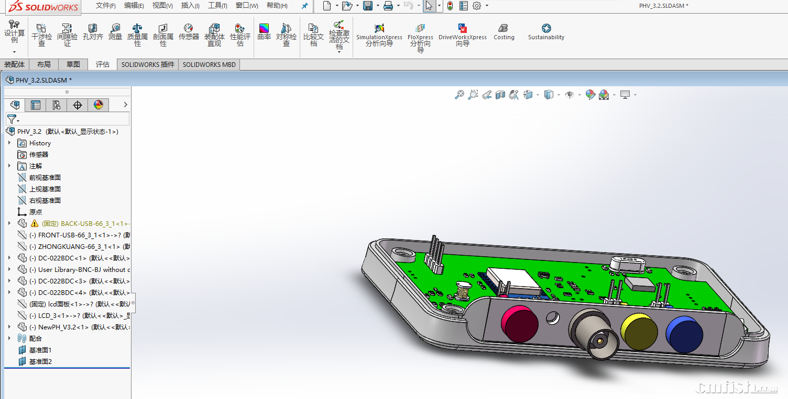Open the 装配体直观 assembly visualization tool
The height and width of the screenshot is (399, 788).
pyautogui.click(x=214, y=33)
